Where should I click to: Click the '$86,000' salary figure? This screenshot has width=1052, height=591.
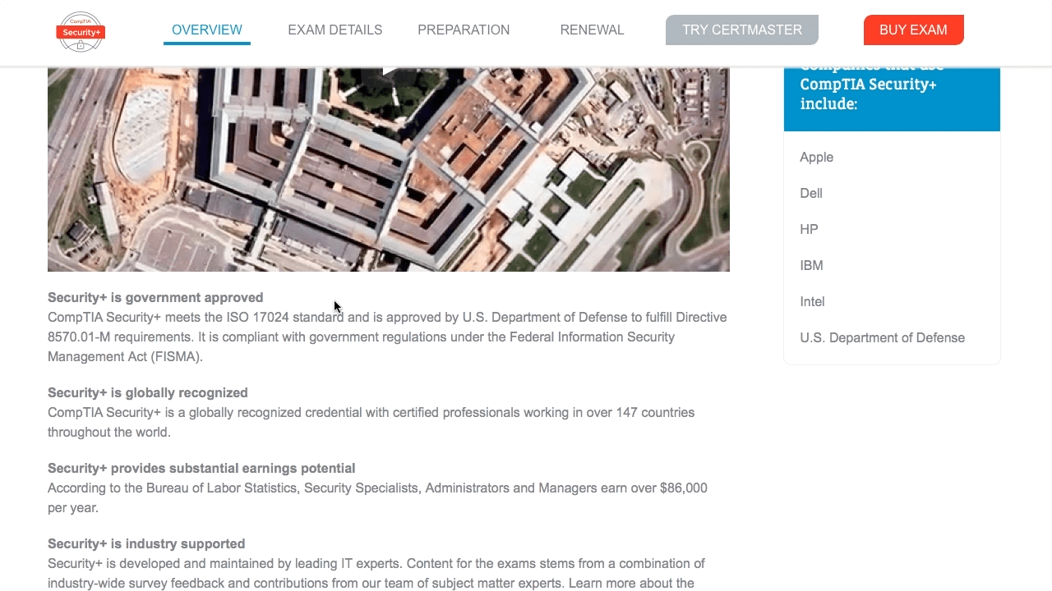pyautogui.click(x=683, y=488)
